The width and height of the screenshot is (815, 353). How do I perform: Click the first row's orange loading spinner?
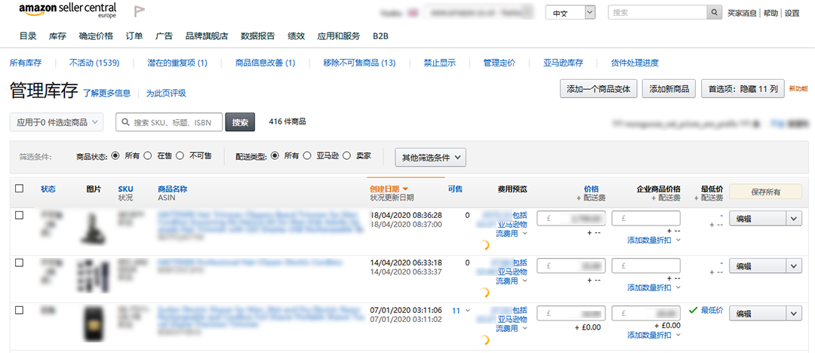486,244
